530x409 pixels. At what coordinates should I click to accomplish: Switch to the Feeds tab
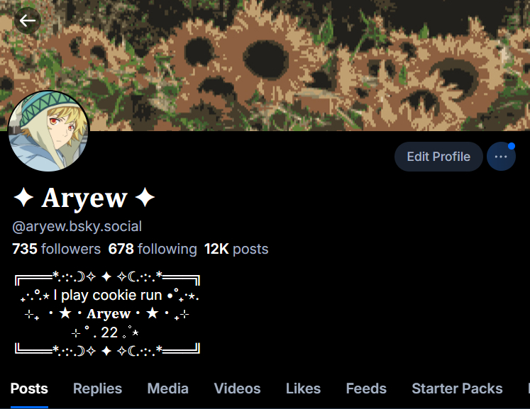[x=366, y=388]
